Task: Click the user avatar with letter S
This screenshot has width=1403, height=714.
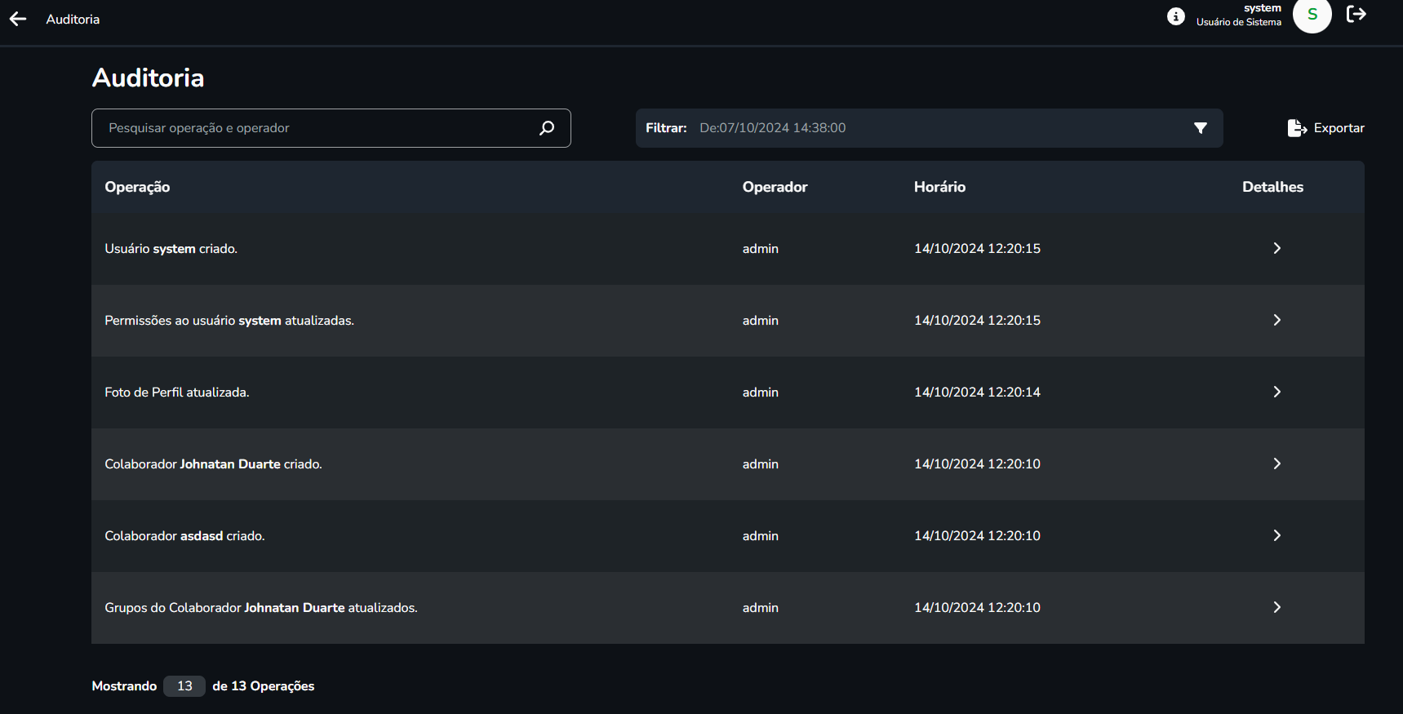Action: [x=1312, y=15]
